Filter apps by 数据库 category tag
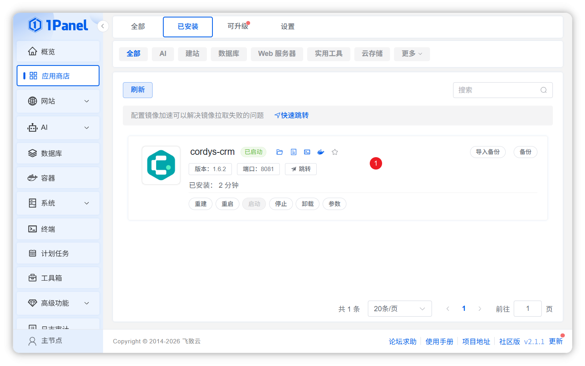Viewport: 585px width, 366px height. click(229, 54)
